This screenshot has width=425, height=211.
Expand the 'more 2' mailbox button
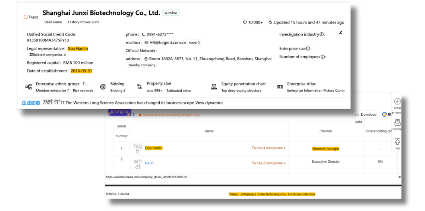pos(194,43)
